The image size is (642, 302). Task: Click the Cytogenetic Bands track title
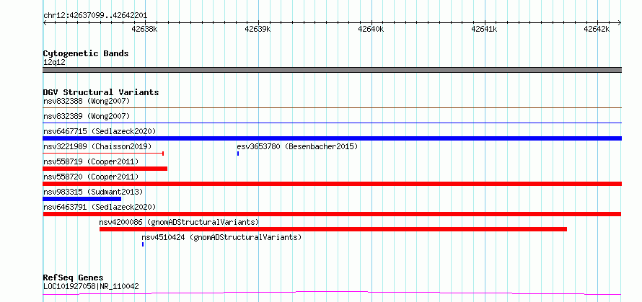tap(86, 53)
